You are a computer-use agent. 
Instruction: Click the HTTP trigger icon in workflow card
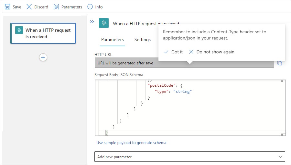[x=19, y=30]
